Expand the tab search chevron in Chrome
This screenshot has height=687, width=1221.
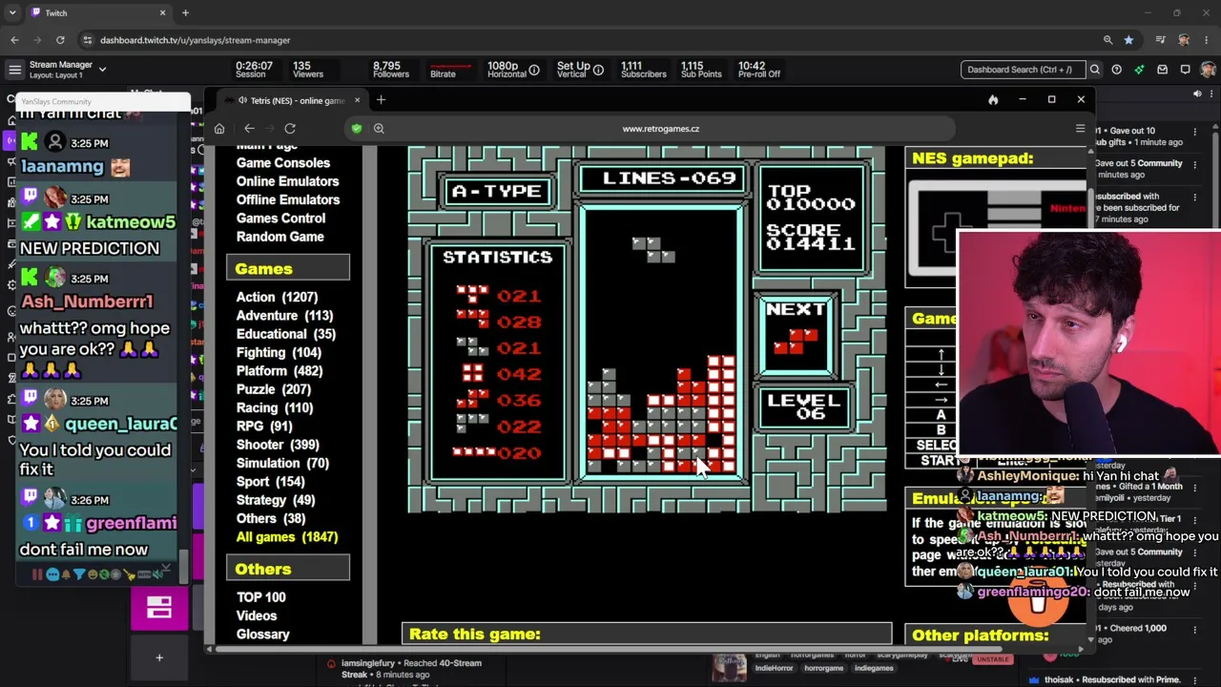click(12, 13)
